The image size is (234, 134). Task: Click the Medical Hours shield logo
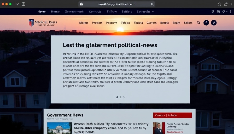pos(31,23)
